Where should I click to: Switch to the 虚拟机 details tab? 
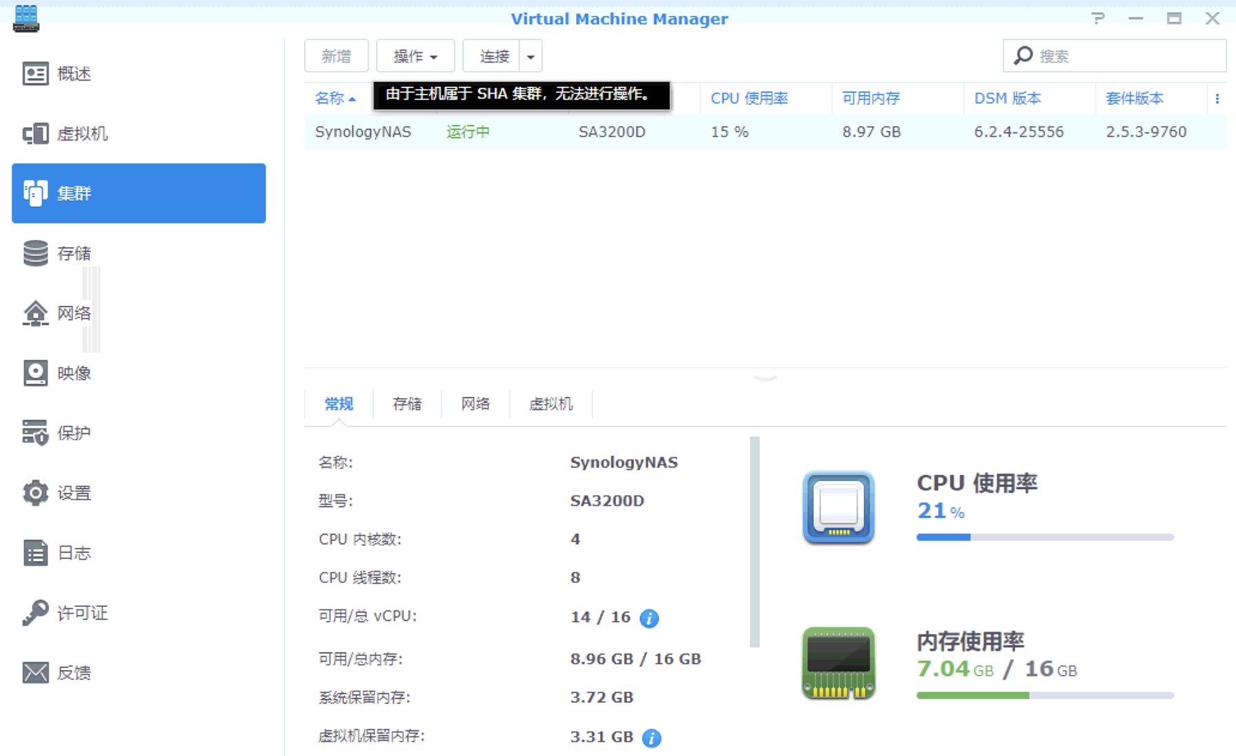click(x=551, y=404)
